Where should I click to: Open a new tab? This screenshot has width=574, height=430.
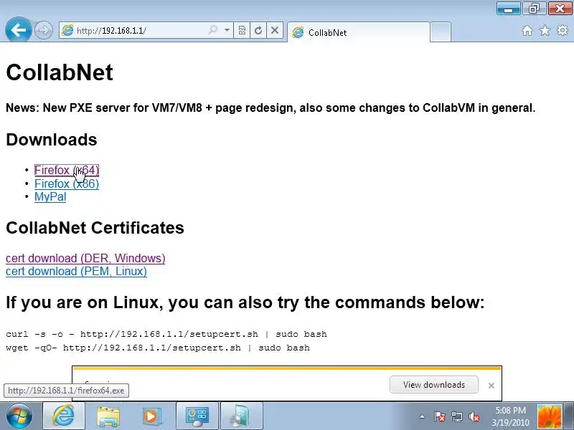[440, 32]
